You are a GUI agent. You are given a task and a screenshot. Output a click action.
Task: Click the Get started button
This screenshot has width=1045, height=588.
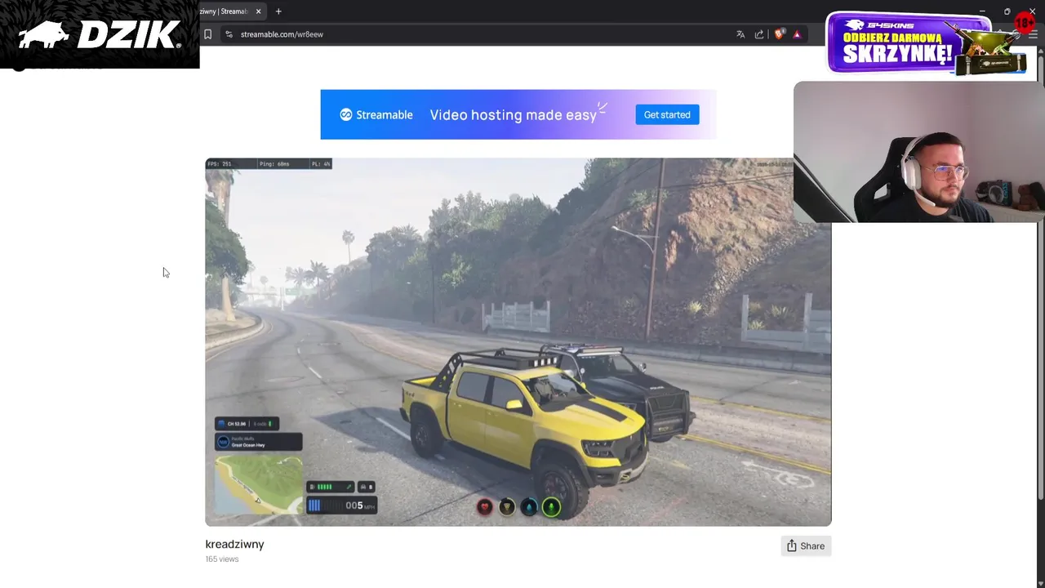(x=667, y=114)
